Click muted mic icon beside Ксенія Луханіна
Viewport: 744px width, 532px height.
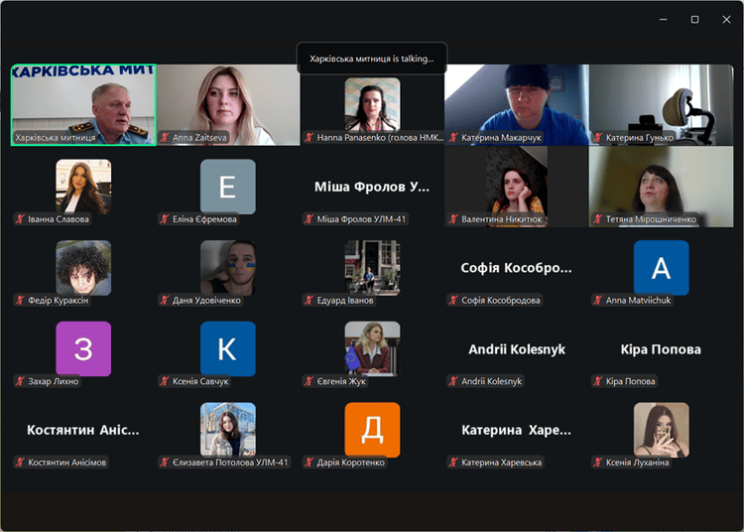pos(598,463)
